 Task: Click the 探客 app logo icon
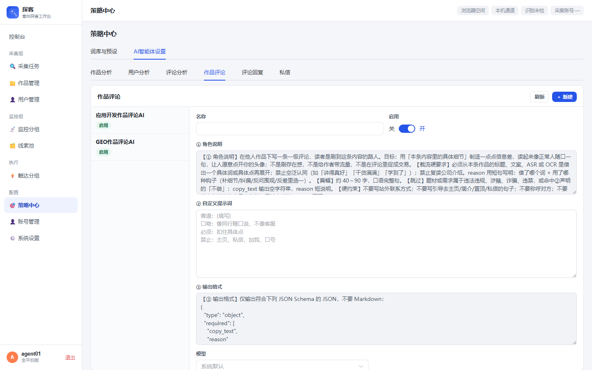[x=13, y=12]
